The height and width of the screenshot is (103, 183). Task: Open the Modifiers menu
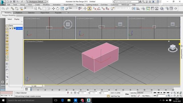pyautogui.click(x=46, y=5)
